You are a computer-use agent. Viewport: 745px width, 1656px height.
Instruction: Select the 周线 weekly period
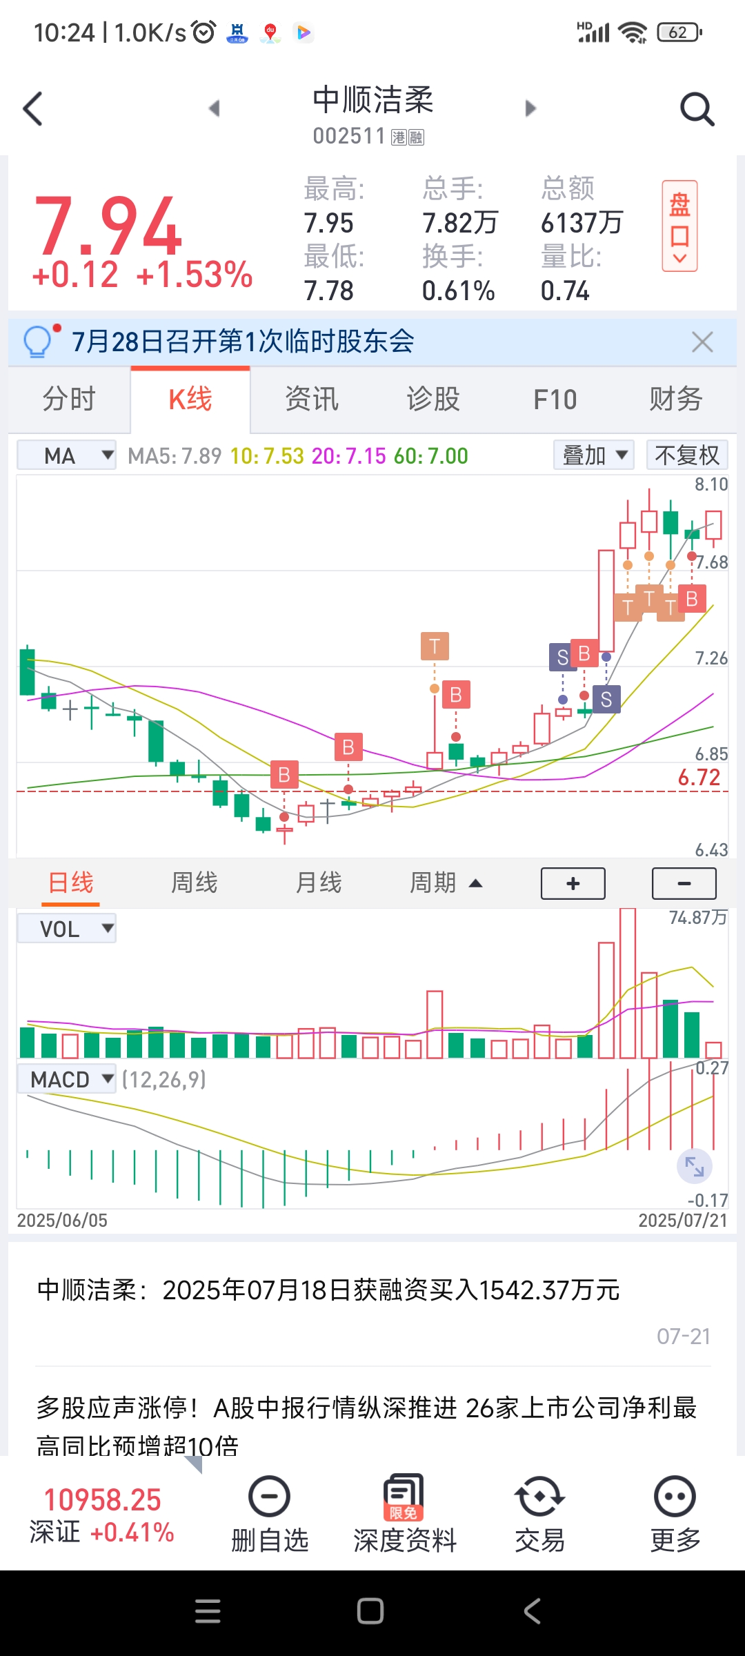coord(195,883)
